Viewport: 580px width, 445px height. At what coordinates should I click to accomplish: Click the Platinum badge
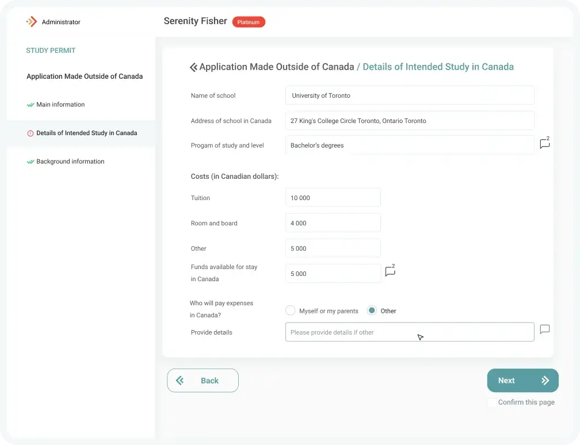249,22
